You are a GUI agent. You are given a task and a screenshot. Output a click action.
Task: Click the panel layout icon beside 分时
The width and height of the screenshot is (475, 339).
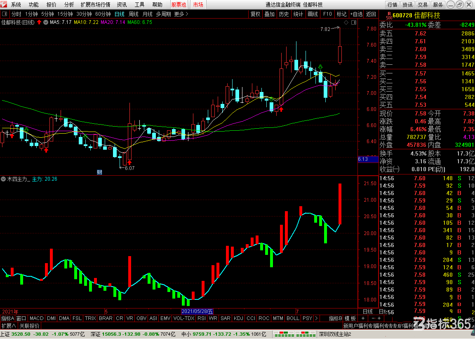[x=5, y=14]
